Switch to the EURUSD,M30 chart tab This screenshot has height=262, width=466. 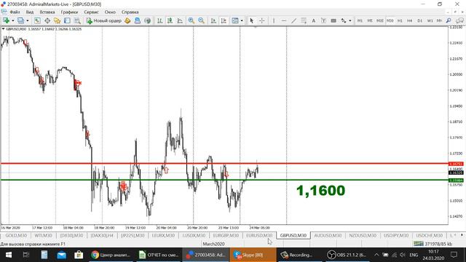[x=259, y=235]
